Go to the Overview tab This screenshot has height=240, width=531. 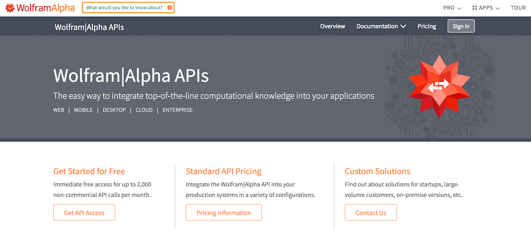pyautogui.click(x=333, y=26)
